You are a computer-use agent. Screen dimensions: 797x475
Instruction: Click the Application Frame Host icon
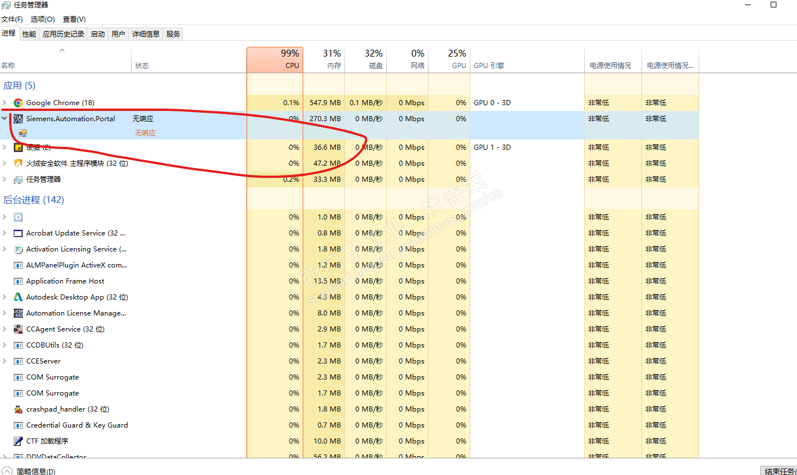[18, 281]
